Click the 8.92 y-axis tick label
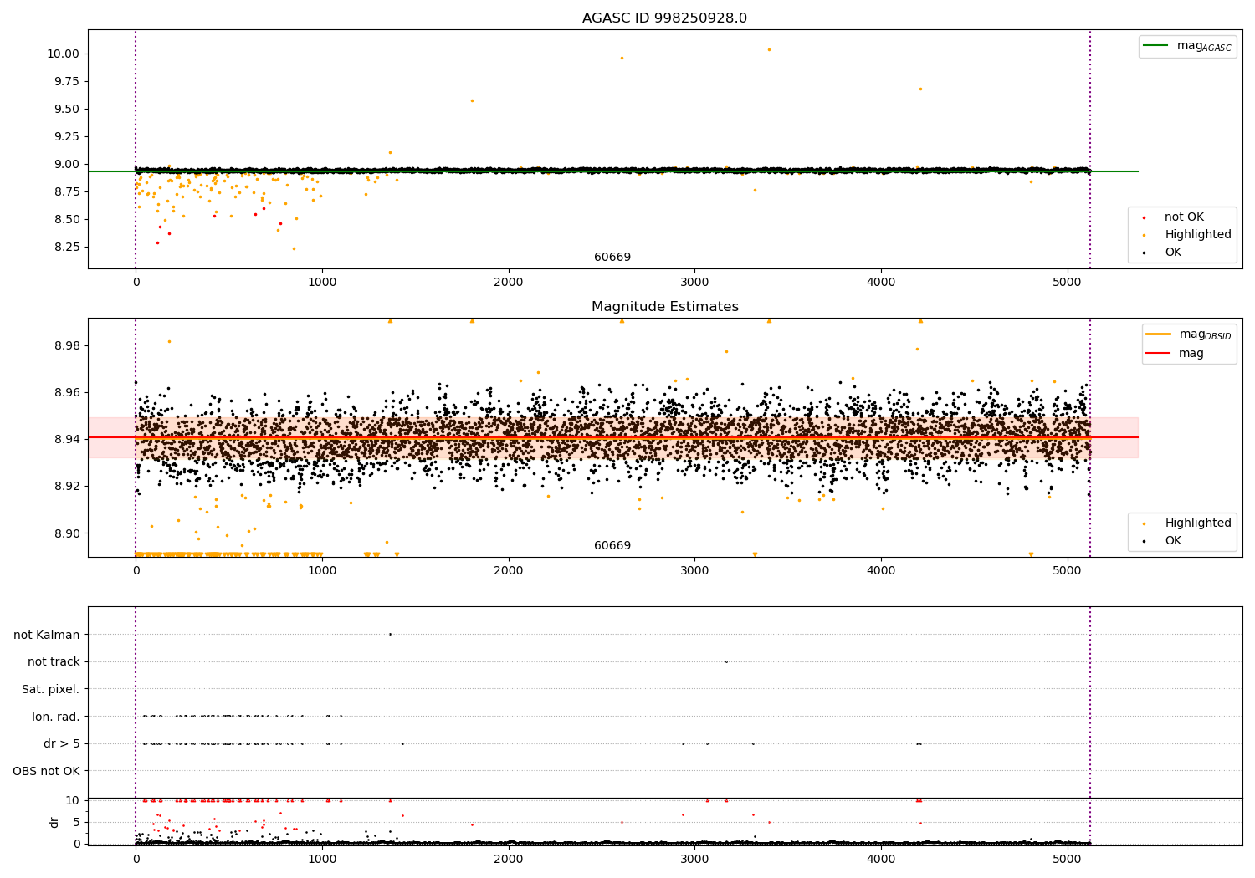The width and height of the screenshot is (1255, 878). [66, 486]
